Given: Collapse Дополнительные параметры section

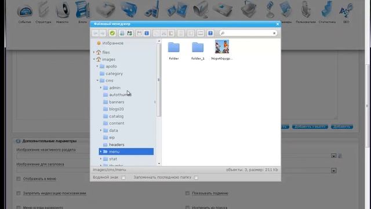Looking at the screenshot, I should tap(18, 141).
